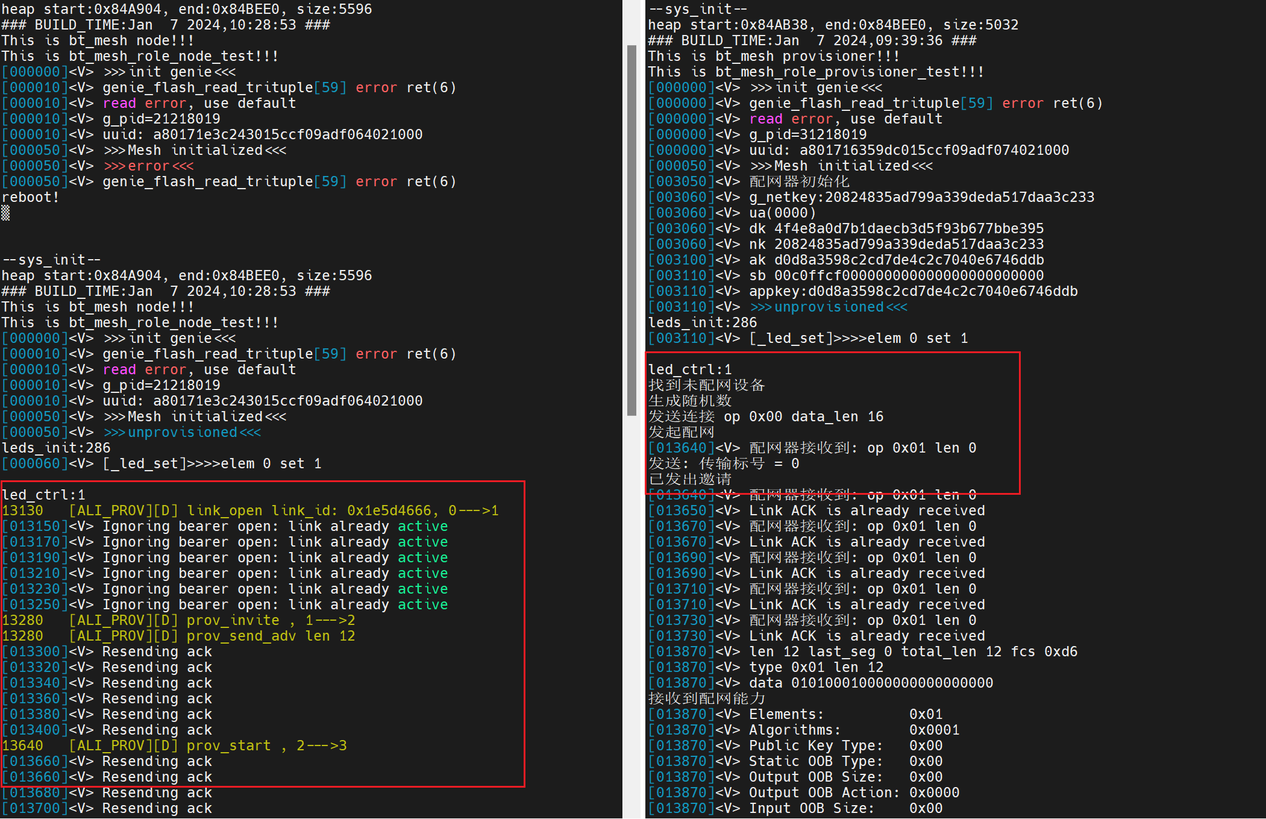
Task: Click the left terminal scrollbar thumb
Action: [x=631, y=229]
